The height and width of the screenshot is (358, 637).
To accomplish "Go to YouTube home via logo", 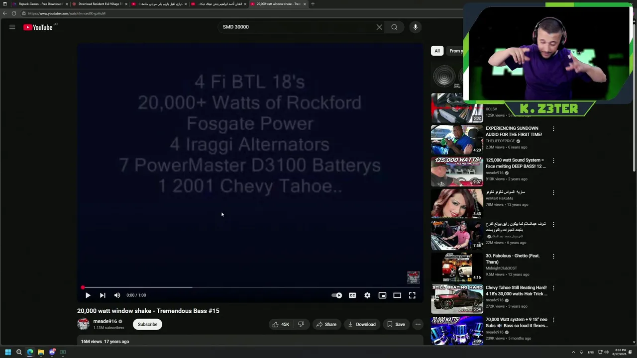I will point(38,27).
